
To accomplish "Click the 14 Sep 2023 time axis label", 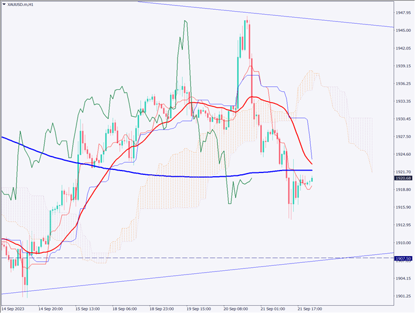I will [x=14, y=308].
